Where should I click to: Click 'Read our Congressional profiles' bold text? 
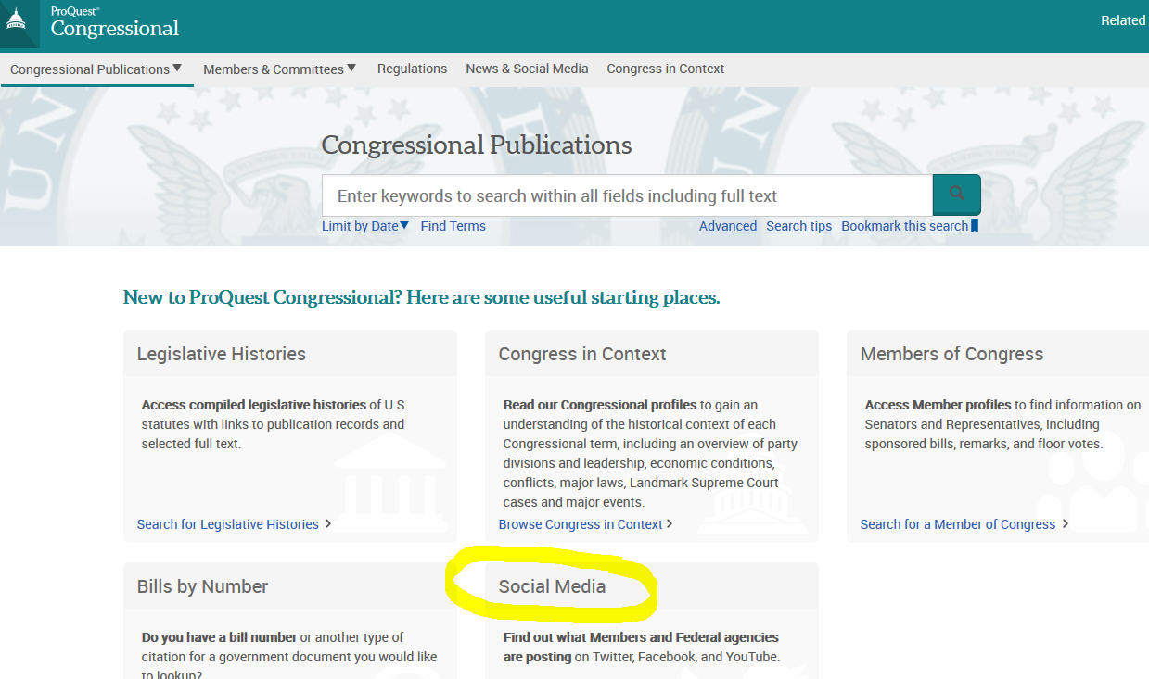[x=600, y=405]
